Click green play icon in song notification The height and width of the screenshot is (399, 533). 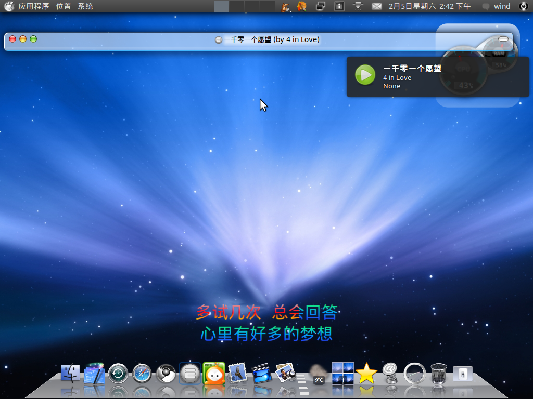tap(365, 75)
